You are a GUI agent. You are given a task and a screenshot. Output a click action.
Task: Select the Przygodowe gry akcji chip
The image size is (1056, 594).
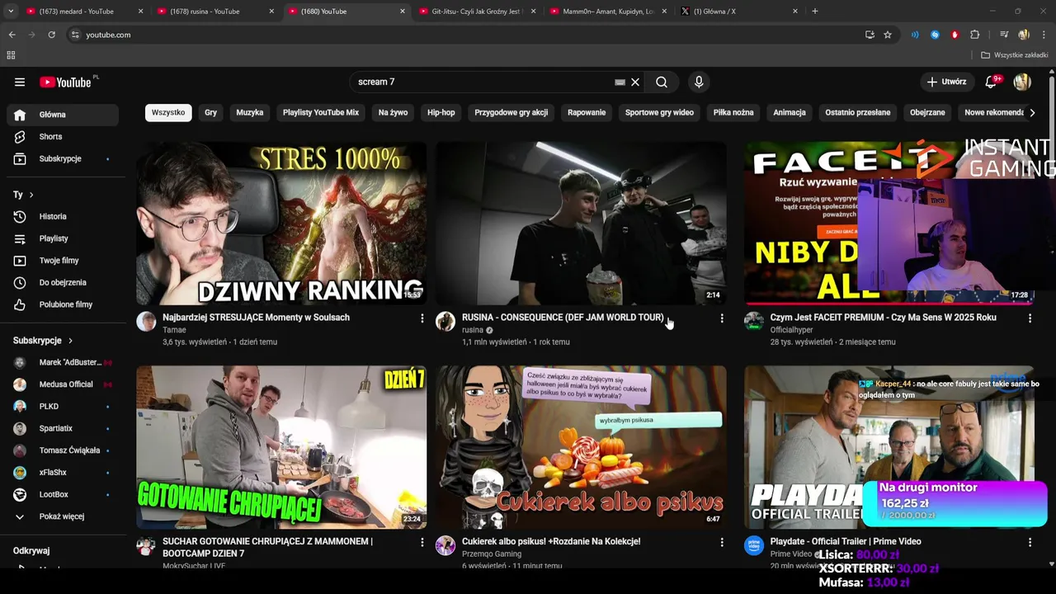click(511, 112)
